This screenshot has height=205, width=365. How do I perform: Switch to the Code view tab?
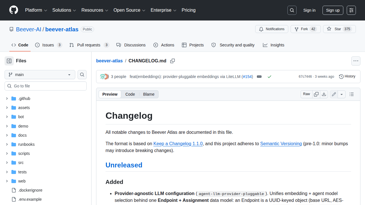tap(130, 94)
